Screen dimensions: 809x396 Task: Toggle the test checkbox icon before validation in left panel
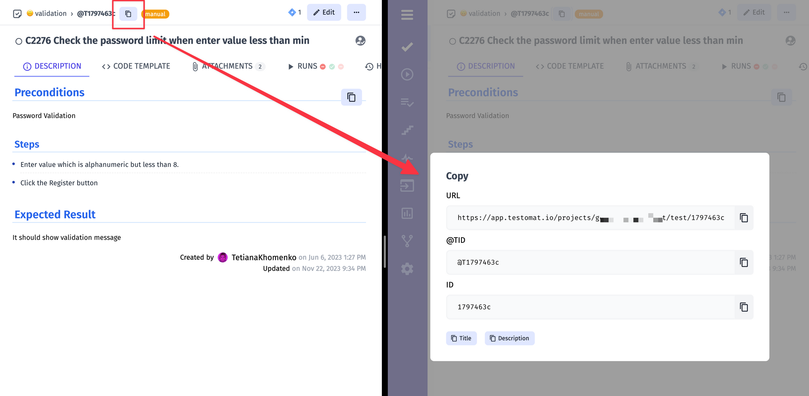(17, 14)
